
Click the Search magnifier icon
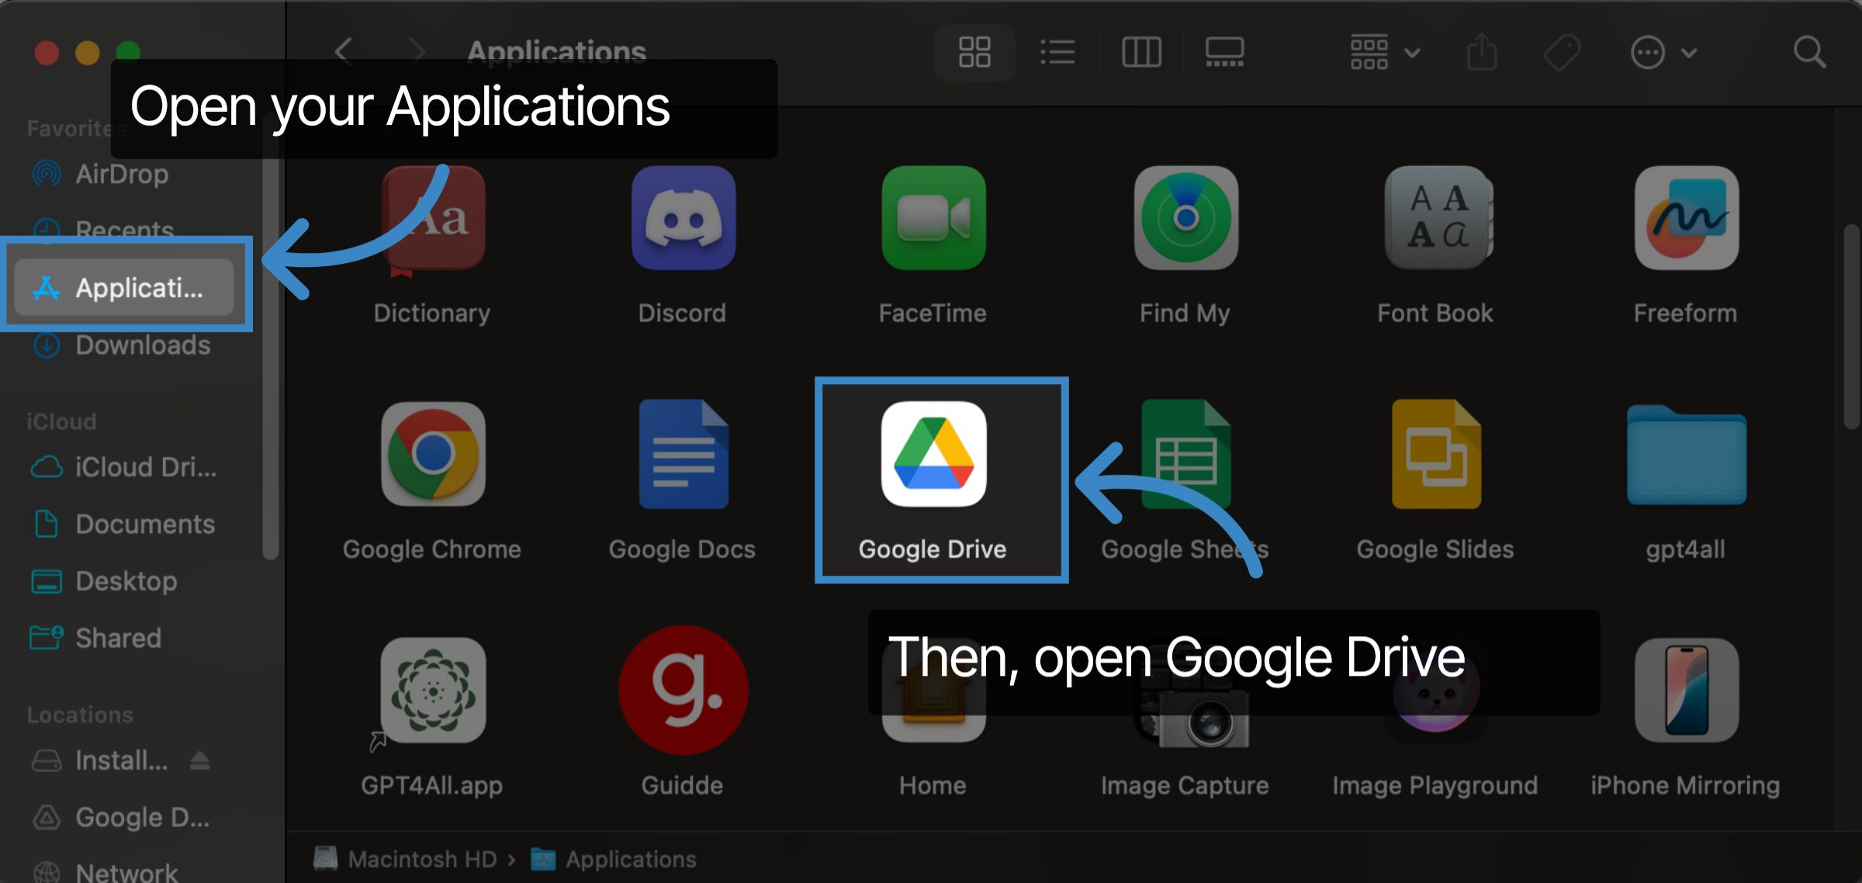pos(1809,52)
